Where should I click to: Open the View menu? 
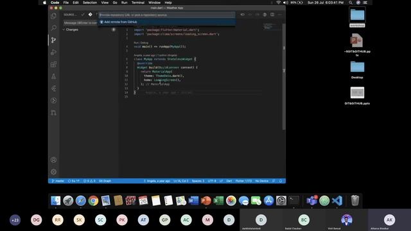(105, 3)
